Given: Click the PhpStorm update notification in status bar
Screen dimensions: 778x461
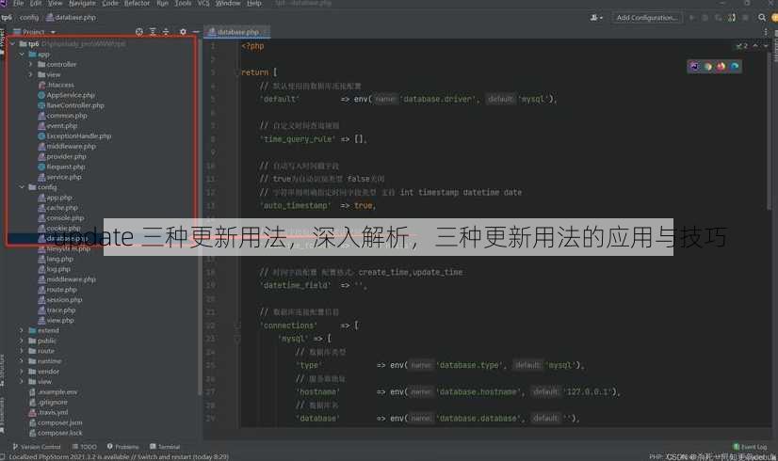Looking at the screenshot, I should pyautogui.click(x=119, y=456).
